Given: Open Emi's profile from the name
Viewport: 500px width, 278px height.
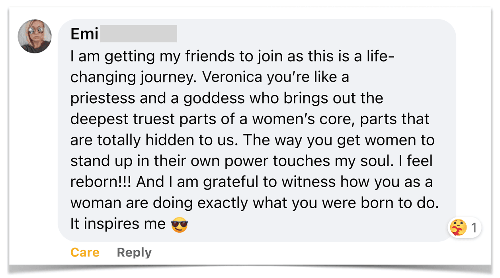Looking at the screenshot, I should (84, 34).
